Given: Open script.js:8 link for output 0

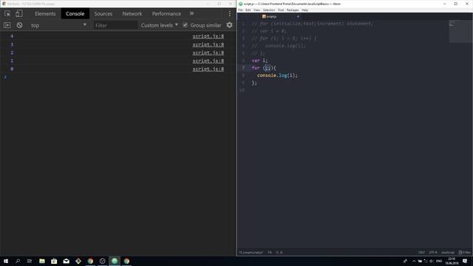Looking at the screenshot, I should (208, 69).
